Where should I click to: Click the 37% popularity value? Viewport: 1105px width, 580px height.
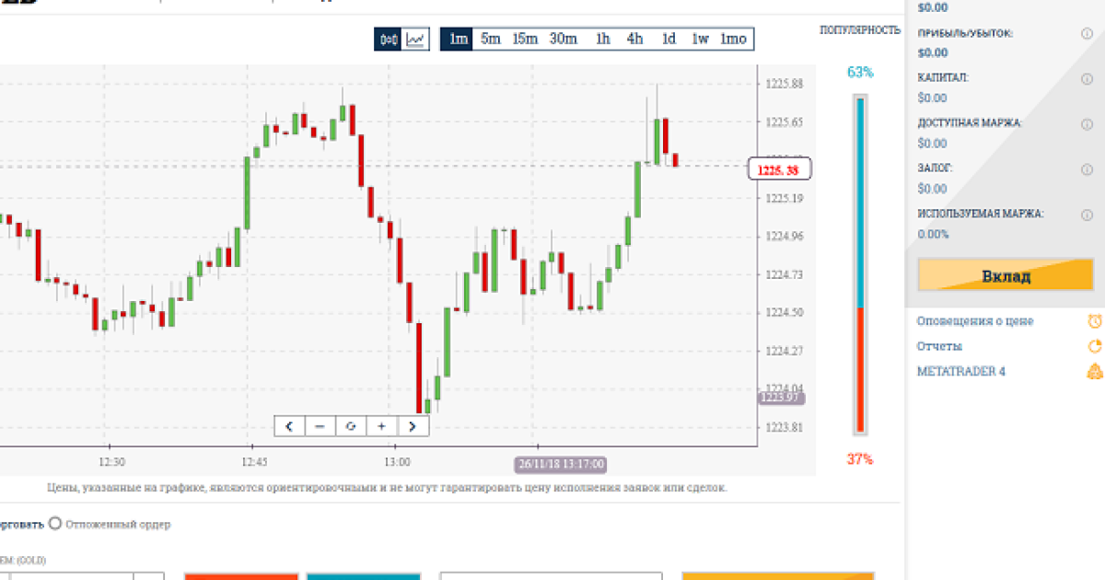click(860, 459)
